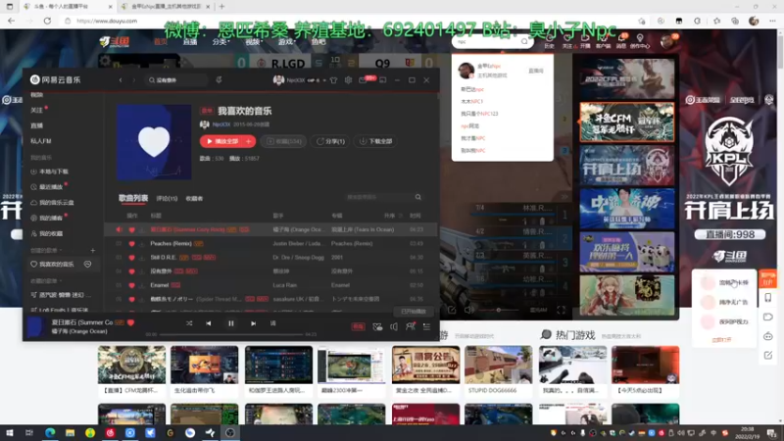Download the Still D.R.E. track
The image size is (784, 441).
click(x=141, y=258)
